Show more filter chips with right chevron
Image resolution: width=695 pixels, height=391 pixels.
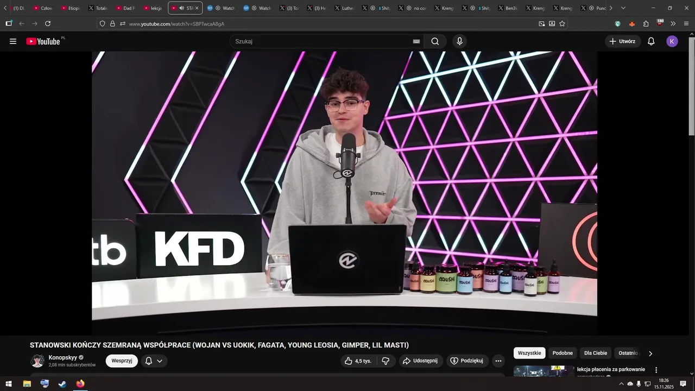click(650, 354)
